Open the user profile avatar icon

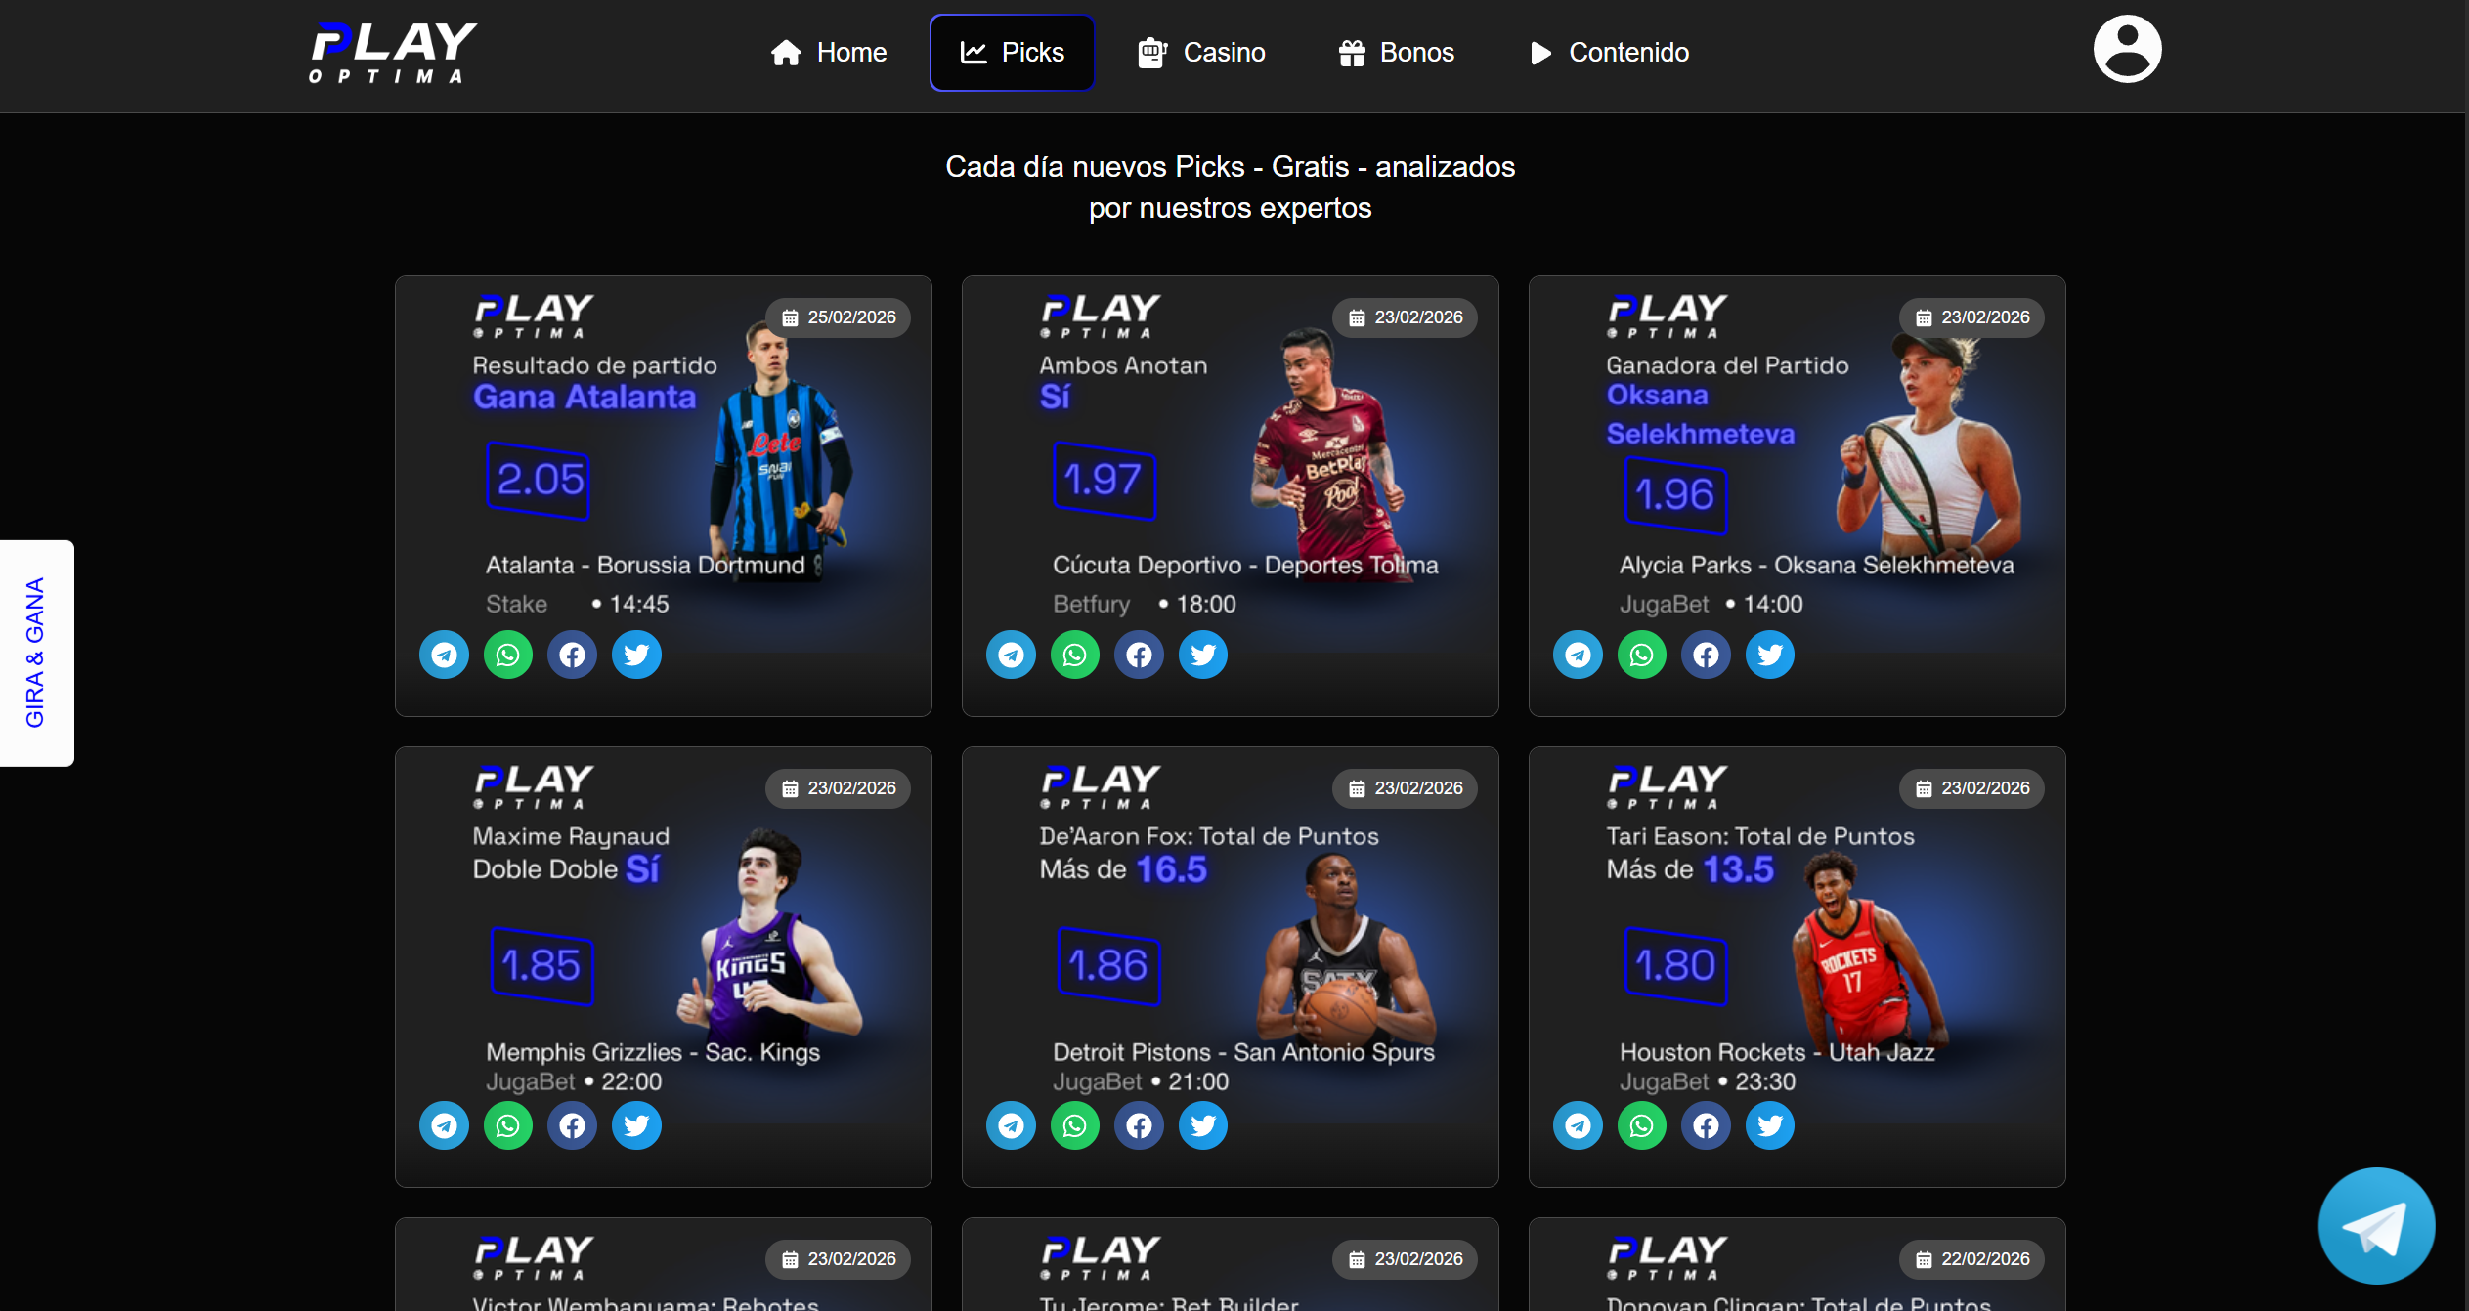(2127, 50)
